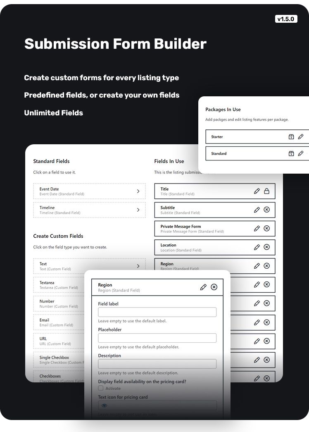This screenshot has width=309, height=432.
Task: Select the Email custom field type
Action: 59,322
